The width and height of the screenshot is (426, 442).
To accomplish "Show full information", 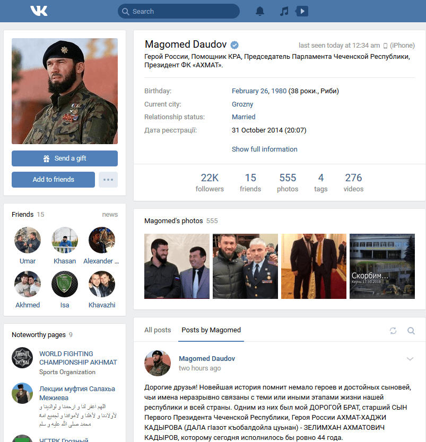I will click(264, 149).
